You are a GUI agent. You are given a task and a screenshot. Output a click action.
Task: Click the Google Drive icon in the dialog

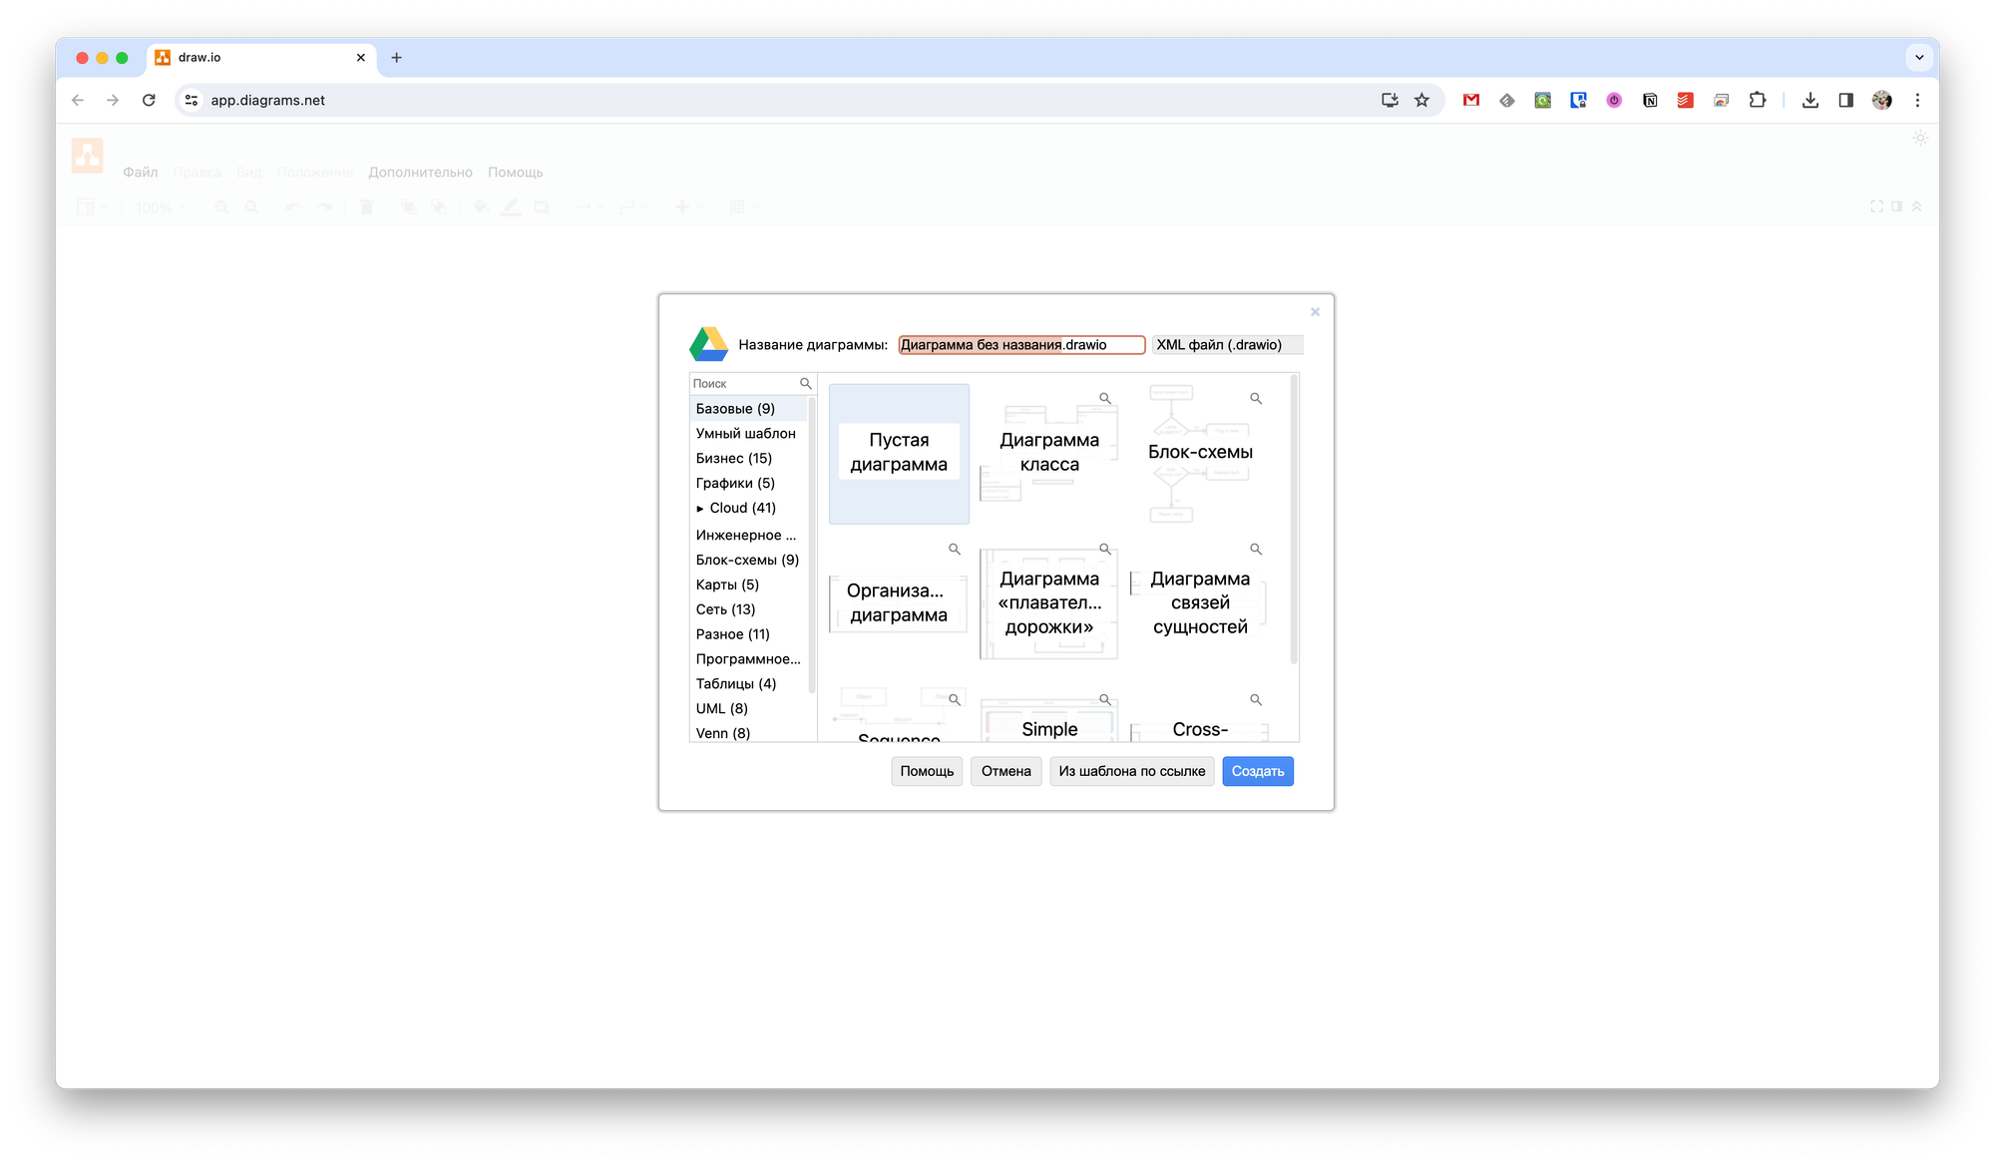coord(709,344)
